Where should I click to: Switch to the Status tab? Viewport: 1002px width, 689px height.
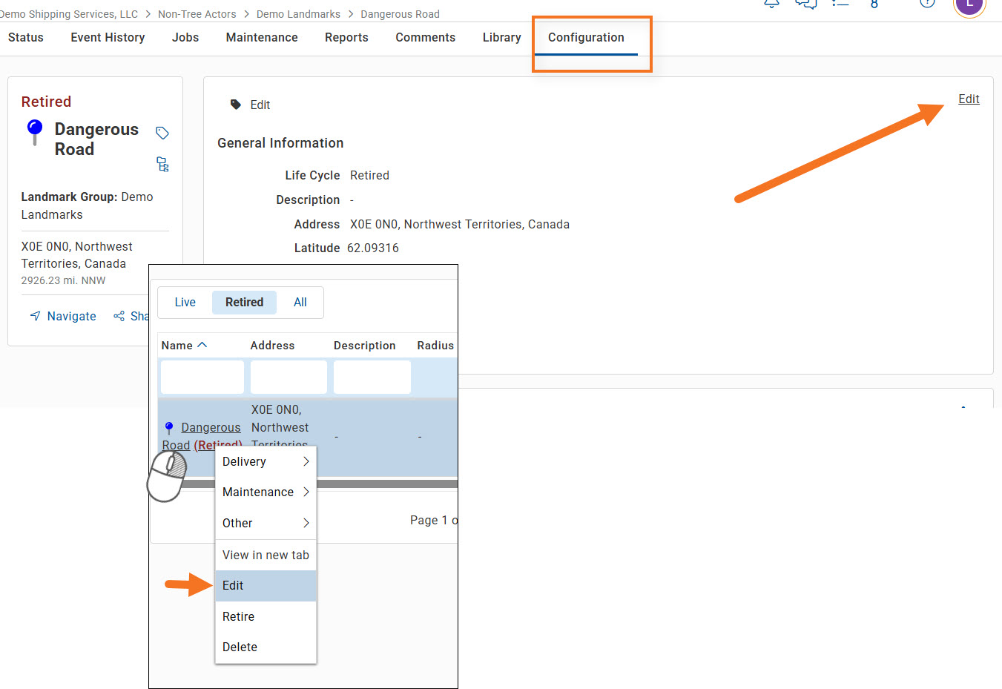tap(26, 37)
